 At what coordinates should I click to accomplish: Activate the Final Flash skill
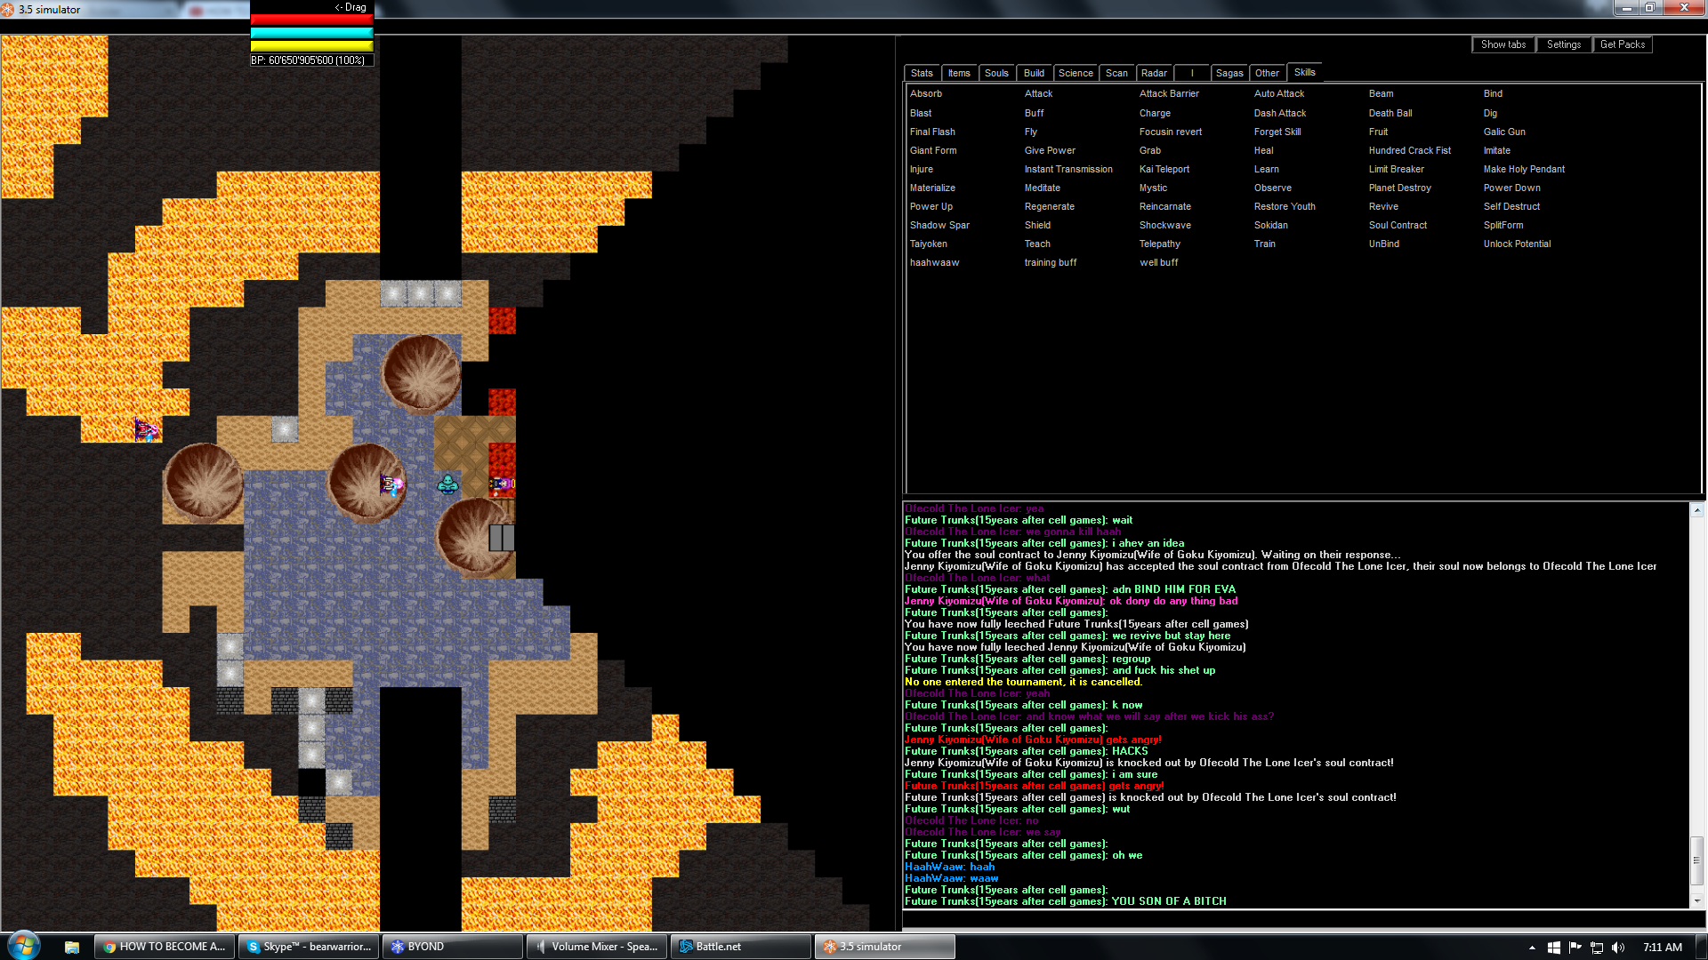(932, 132)
